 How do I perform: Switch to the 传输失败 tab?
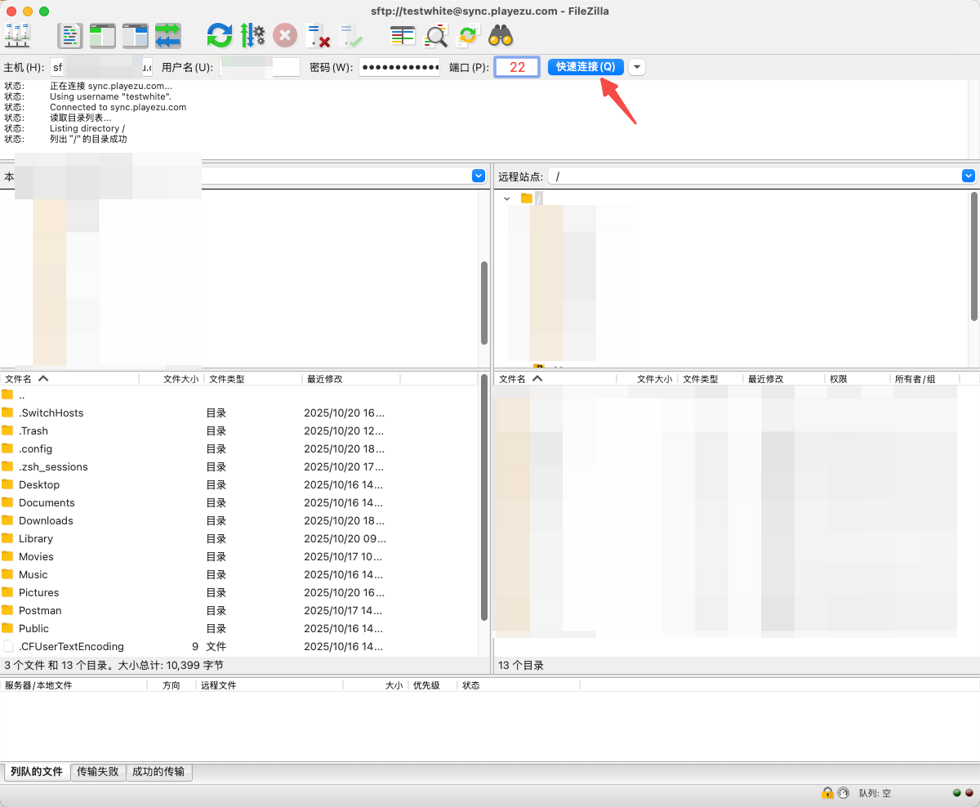pos(98,772)
